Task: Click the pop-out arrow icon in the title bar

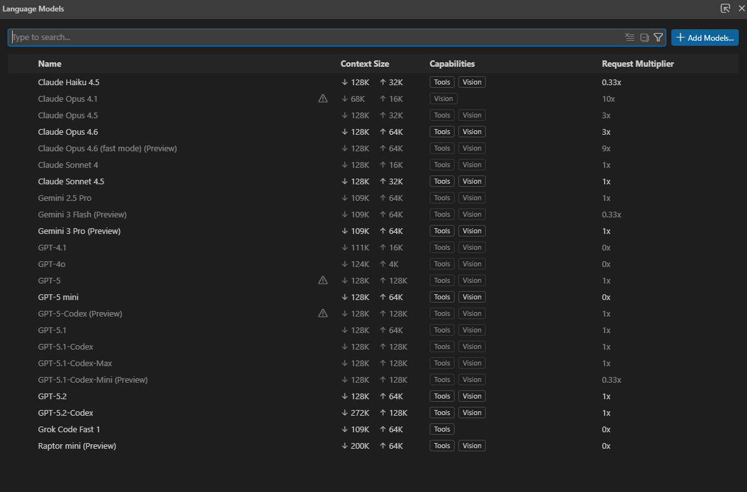Action: pos(725,8)
